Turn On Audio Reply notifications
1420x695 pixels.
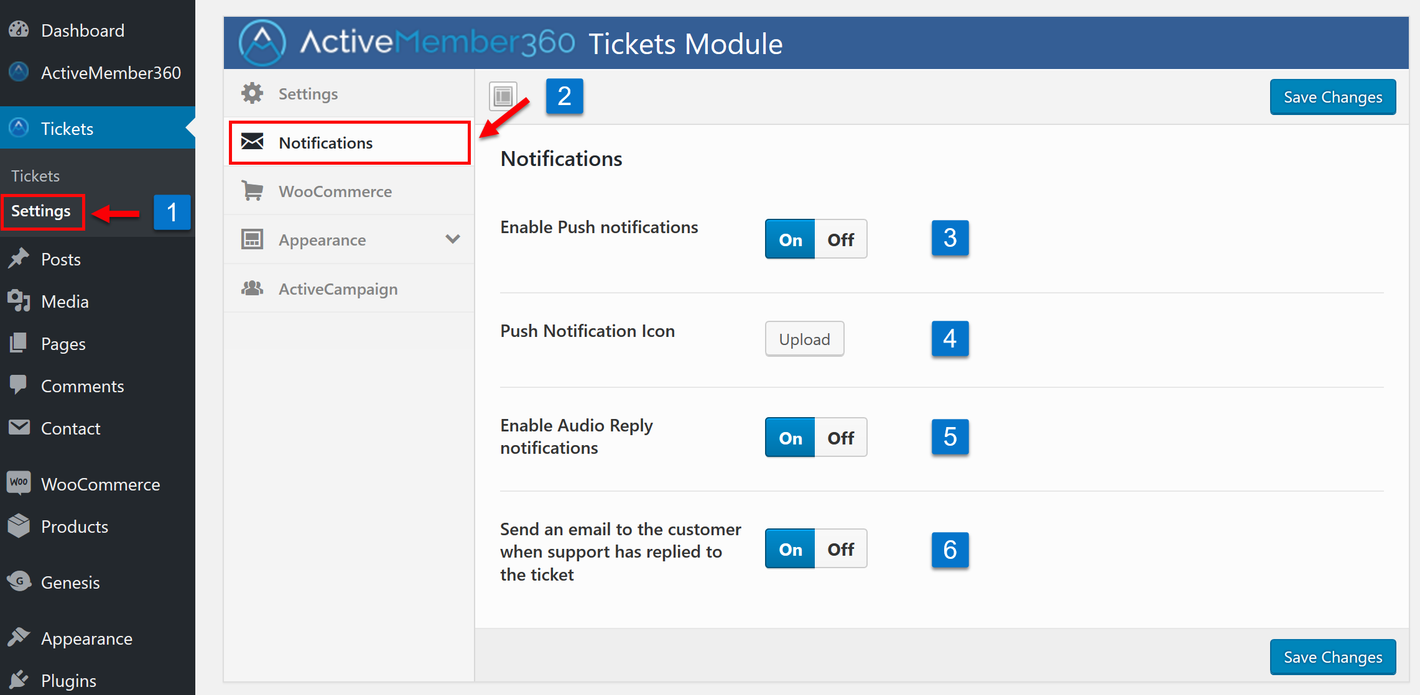coord(790,438)
